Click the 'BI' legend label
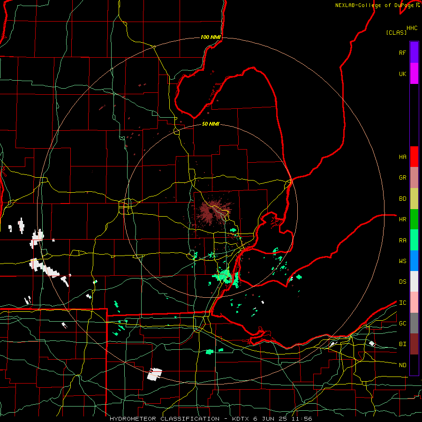 point(402,344)
